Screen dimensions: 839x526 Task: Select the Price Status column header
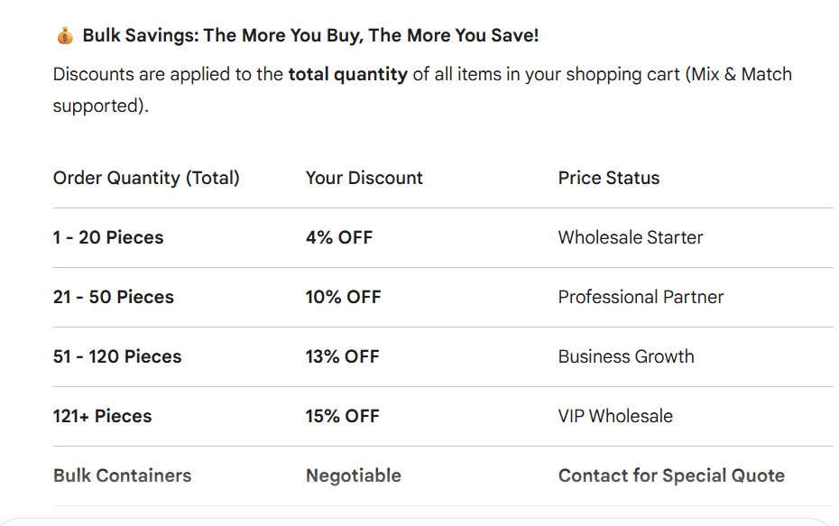point(609,178)
